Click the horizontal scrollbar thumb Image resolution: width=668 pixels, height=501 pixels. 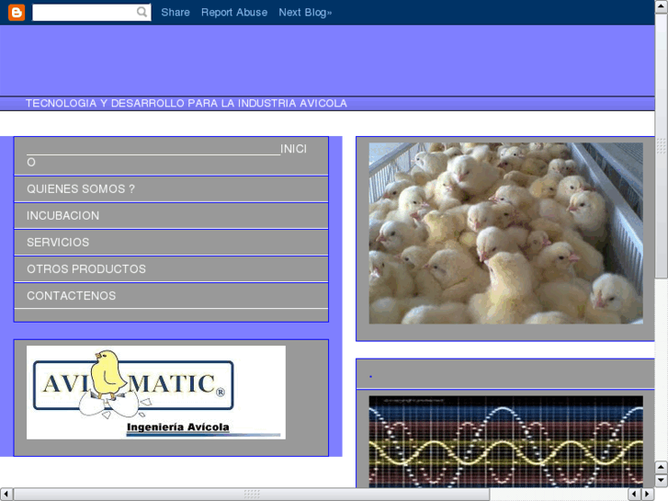(x=252, y=495)
